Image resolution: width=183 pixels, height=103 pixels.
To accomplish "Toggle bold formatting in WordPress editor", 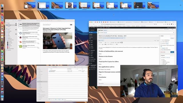I will coord(106,43).
